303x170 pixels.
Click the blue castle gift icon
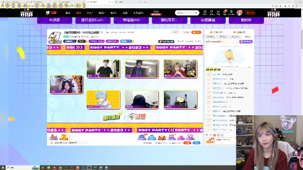(142, 137)
